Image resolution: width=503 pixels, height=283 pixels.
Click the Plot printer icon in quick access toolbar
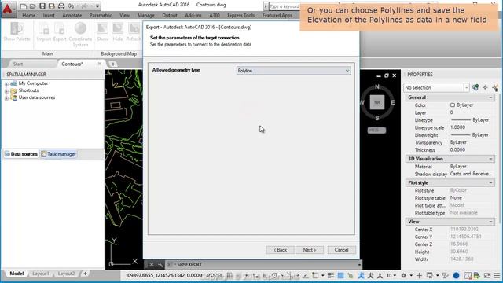point(61,6)
